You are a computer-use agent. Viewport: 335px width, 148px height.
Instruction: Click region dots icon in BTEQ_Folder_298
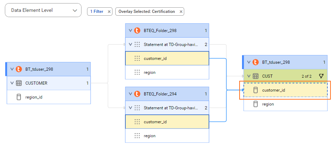point(137,72)
